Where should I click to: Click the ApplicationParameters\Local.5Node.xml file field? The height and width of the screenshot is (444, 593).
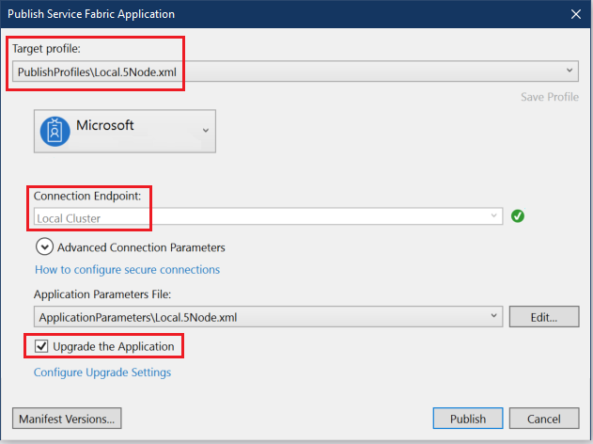coord(254,317)
